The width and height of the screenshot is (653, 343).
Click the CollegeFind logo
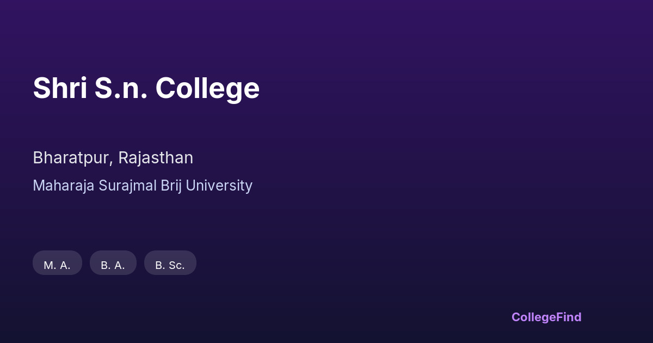tap(546, 317)
